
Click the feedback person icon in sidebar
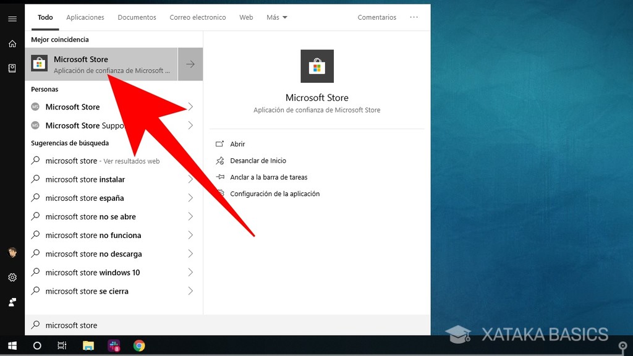(x=12, y=302)
